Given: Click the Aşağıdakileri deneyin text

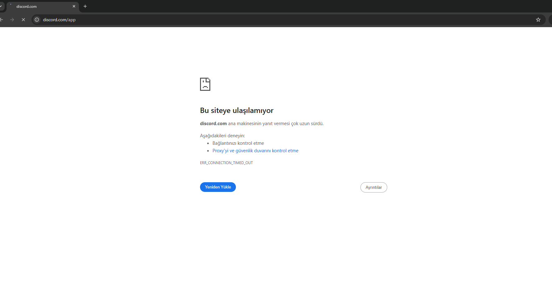Looking at the screenshot, I should tap(222, 136).
